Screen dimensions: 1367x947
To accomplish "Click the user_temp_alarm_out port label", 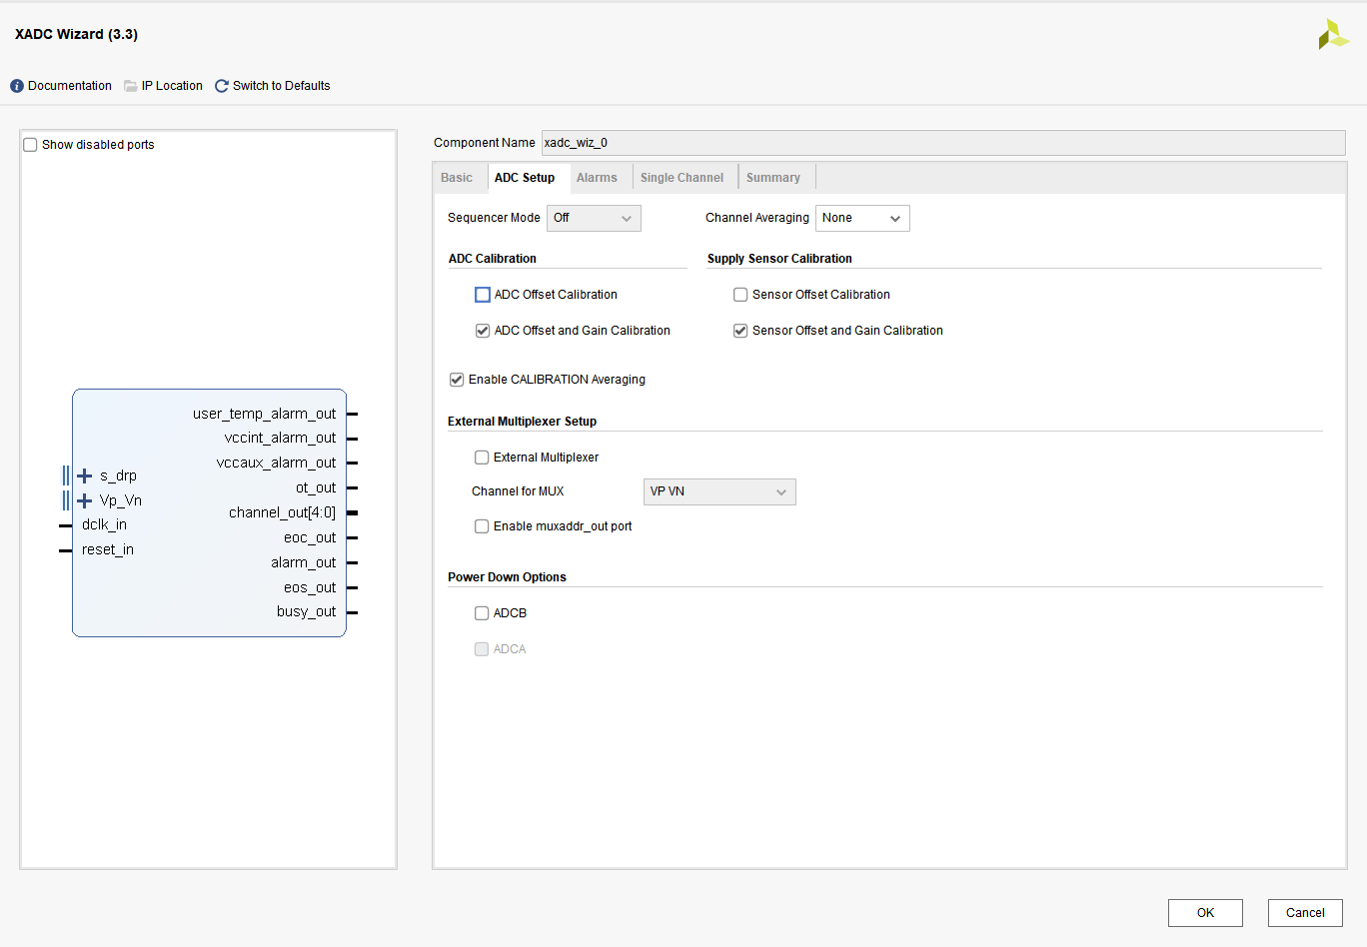I will [x=265, y=414].
